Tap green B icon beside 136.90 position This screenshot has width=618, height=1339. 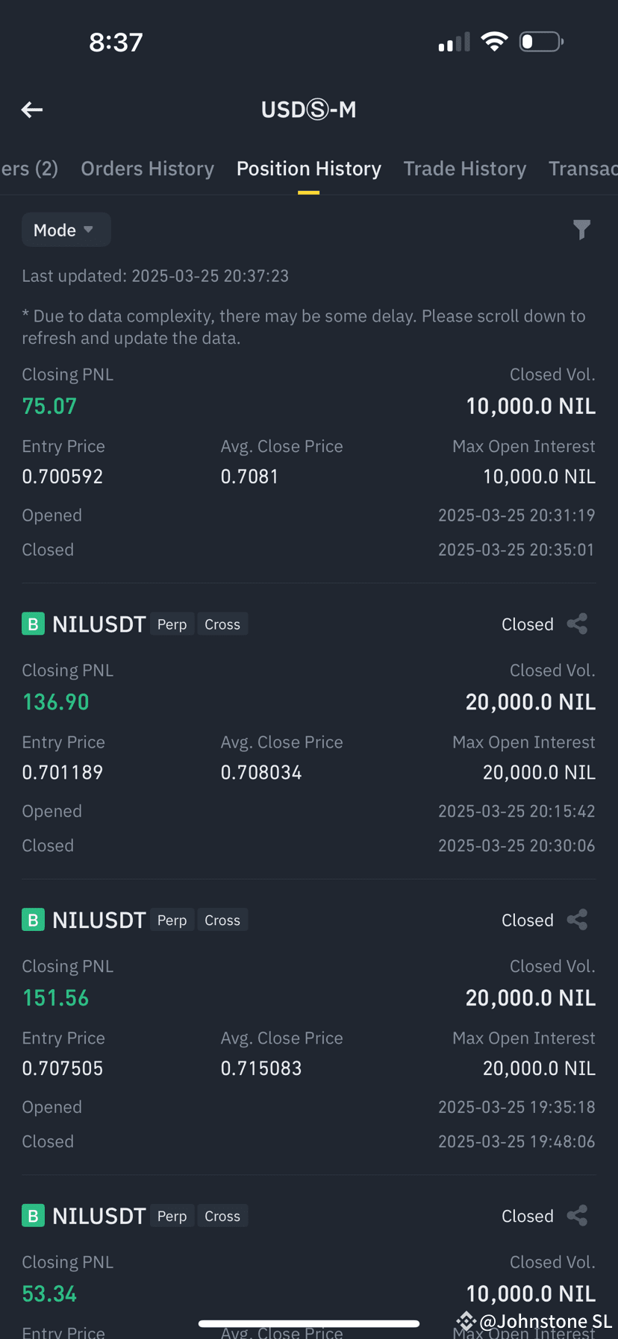coord(33,624)
